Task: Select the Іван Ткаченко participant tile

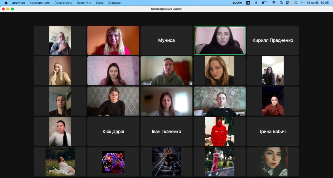Action: pos(166,132)
